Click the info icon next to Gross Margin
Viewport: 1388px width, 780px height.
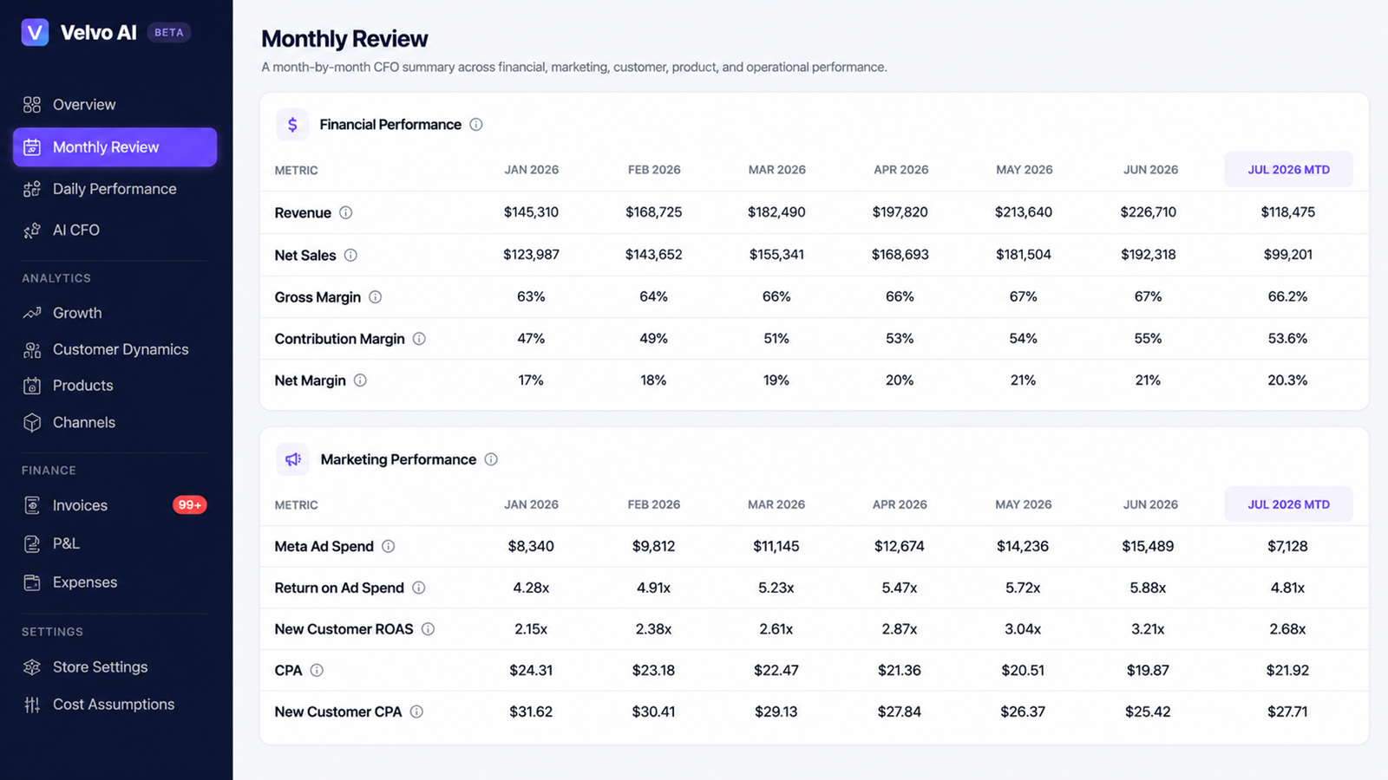375,297
